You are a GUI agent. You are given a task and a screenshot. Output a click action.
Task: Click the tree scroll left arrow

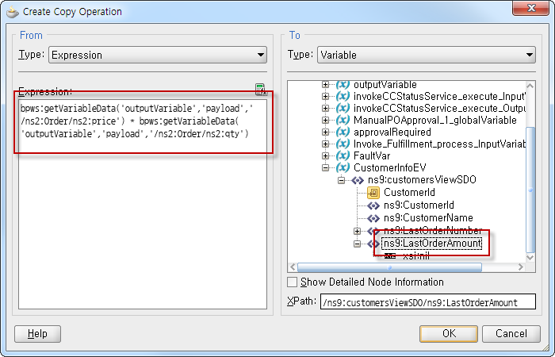[293, 267]
